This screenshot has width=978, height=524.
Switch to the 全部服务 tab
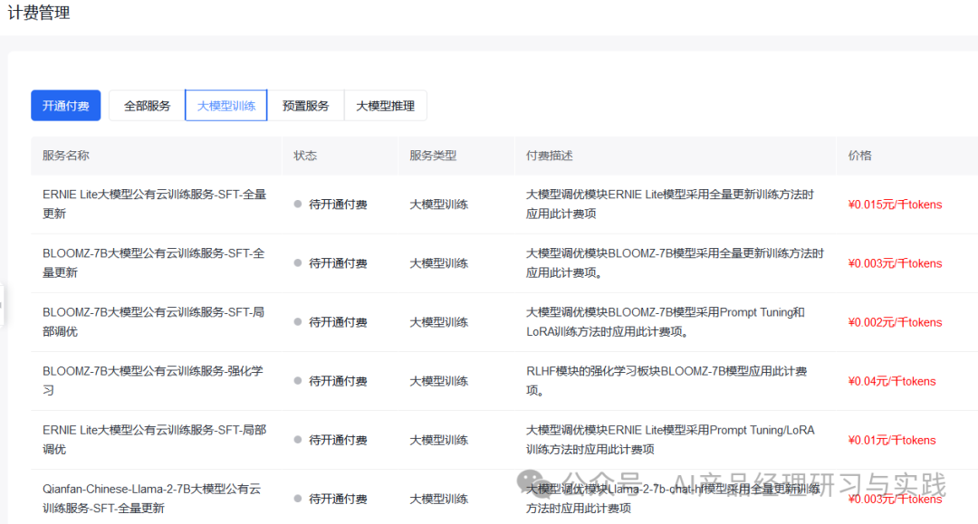click(148, 106)
